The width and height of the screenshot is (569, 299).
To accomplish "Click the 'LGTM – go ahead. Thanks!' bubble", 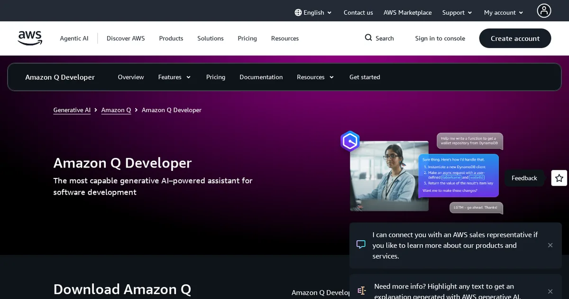I will click(476, 208).
